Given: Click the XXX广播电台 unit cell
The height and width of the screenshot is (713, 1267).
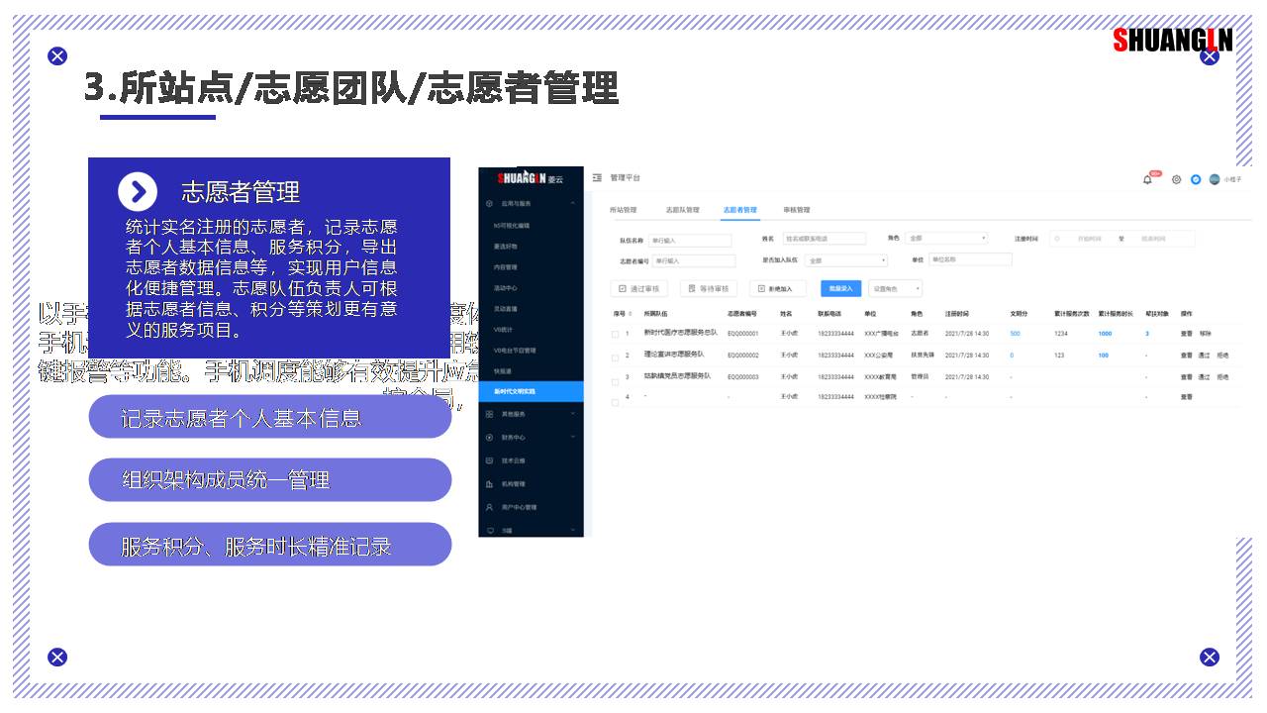Looking at the screenshot, I should [881, 334].
